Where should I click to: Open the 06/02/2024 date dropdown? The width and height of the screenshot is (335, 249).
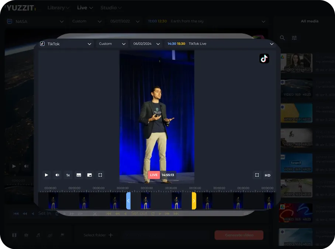(146, 44)
